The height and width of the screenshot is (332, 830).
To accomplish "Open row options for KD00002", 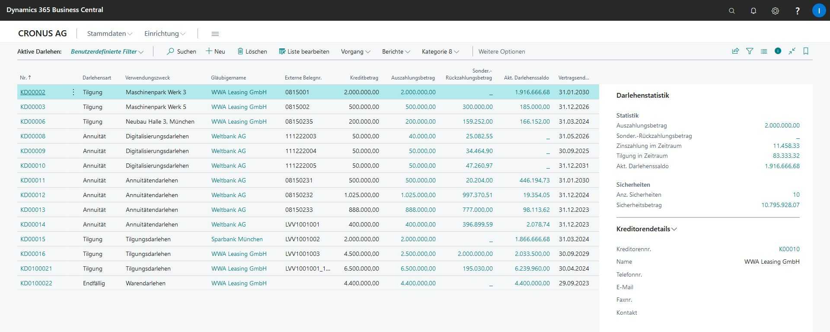I will click(x=73, y=92).
